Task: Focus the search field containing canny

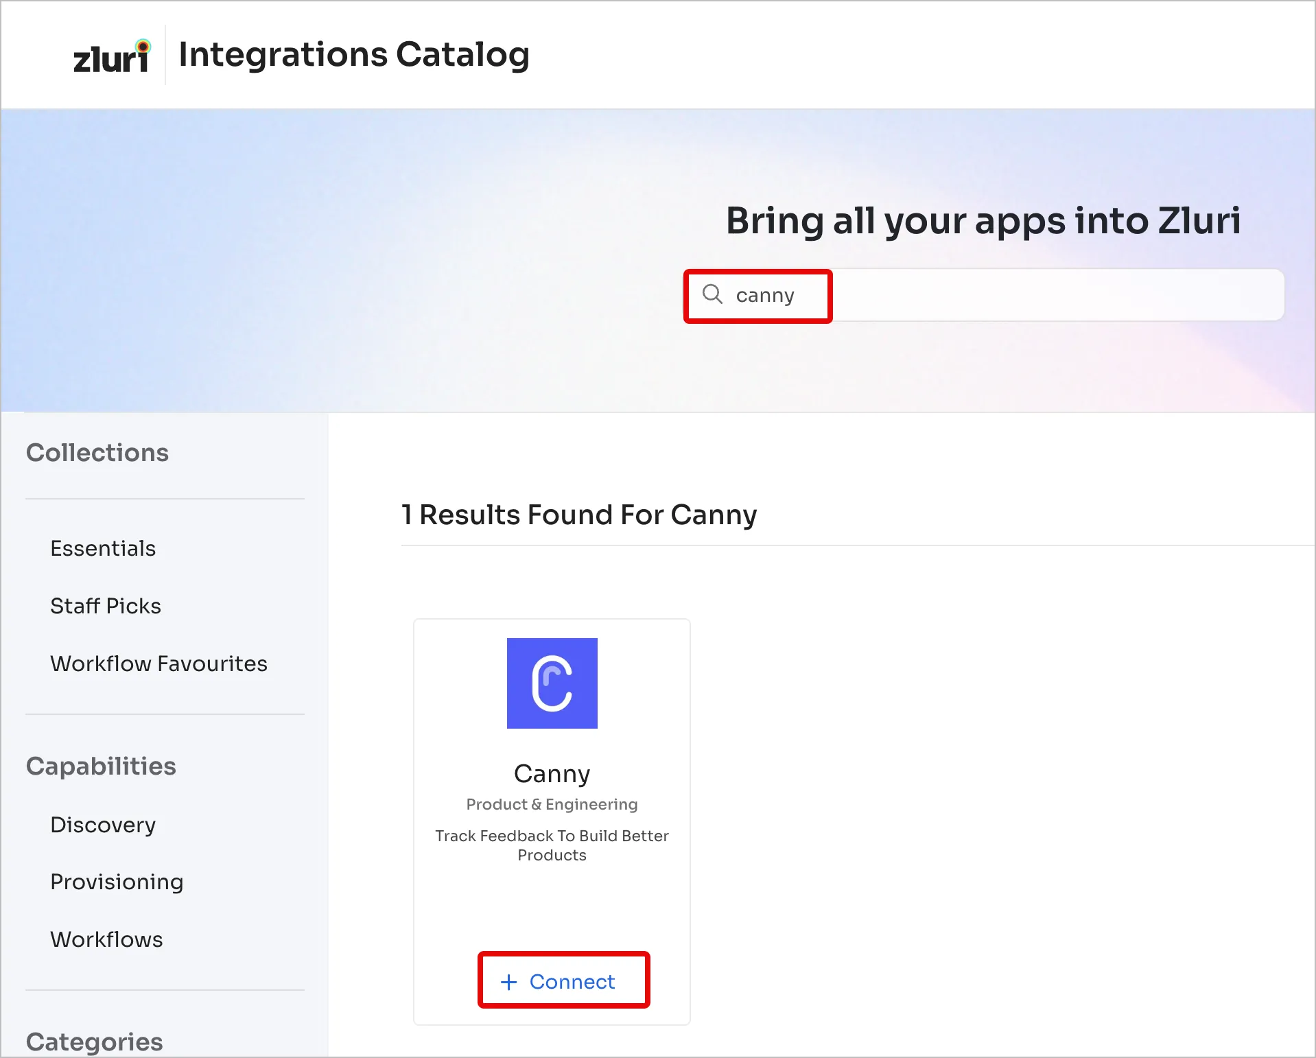Action: tap(984, 295)
